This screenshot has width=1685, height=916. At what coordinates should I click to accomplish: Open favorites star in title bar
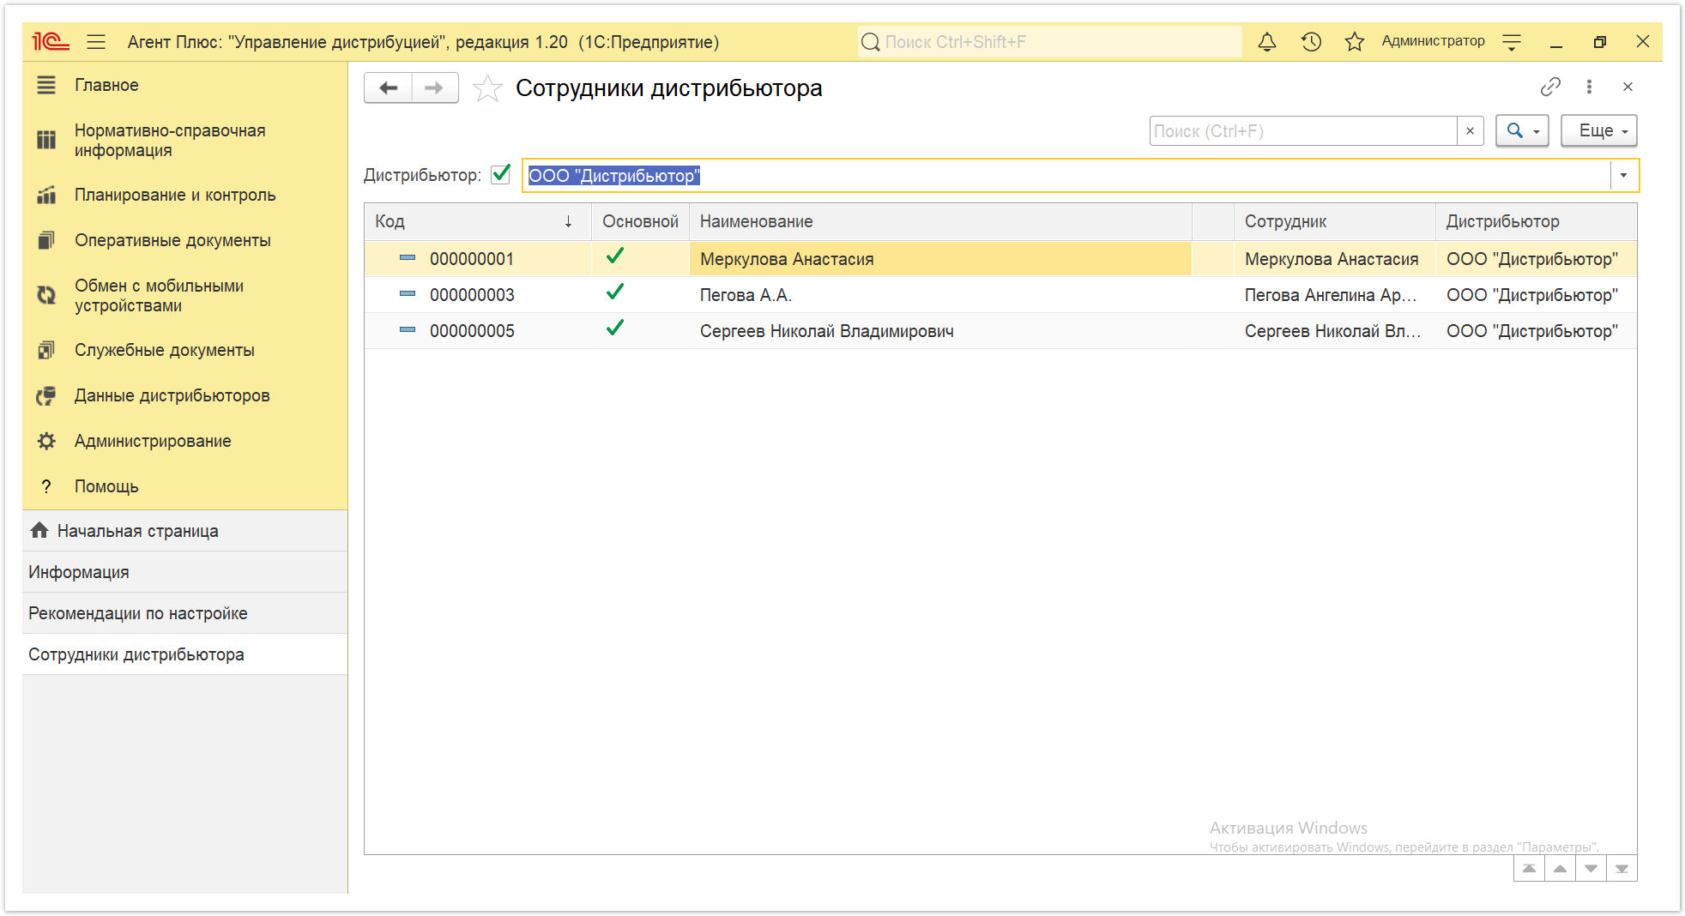[x=1355, y=41]
